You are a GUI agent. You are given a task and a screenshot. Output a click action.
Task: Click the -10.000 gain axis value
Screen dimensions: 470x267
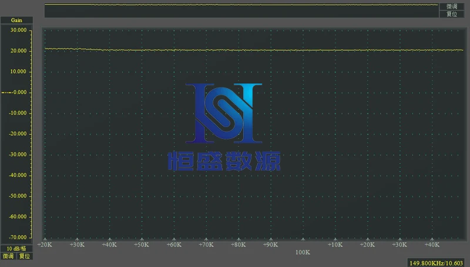(x=18, y=113)
